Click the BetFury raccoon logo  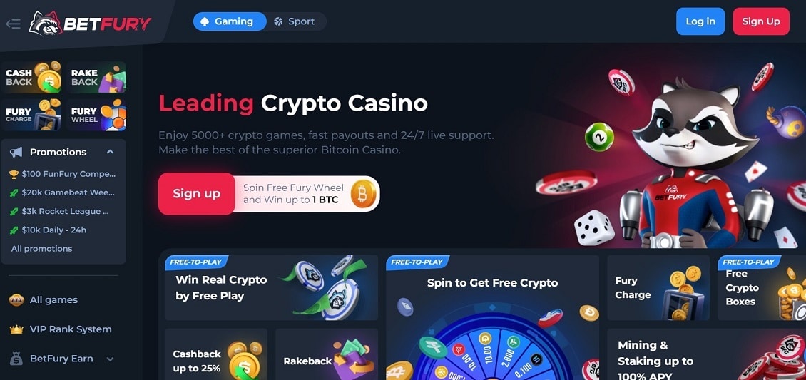click(90, 24)
